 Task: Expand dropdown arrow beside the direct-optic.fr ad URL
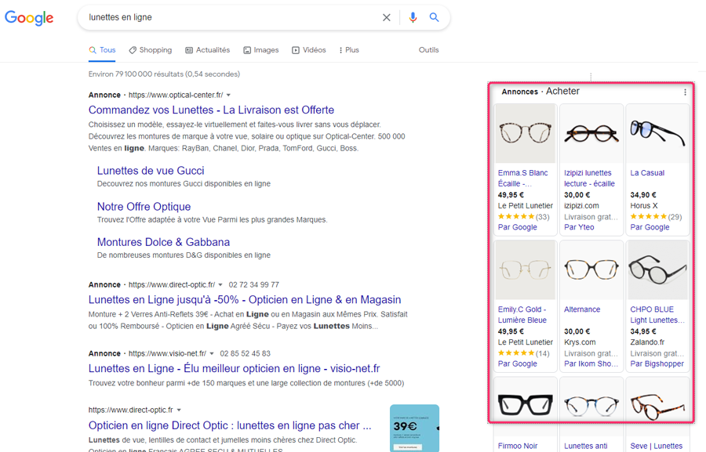(x=220, y=285)
